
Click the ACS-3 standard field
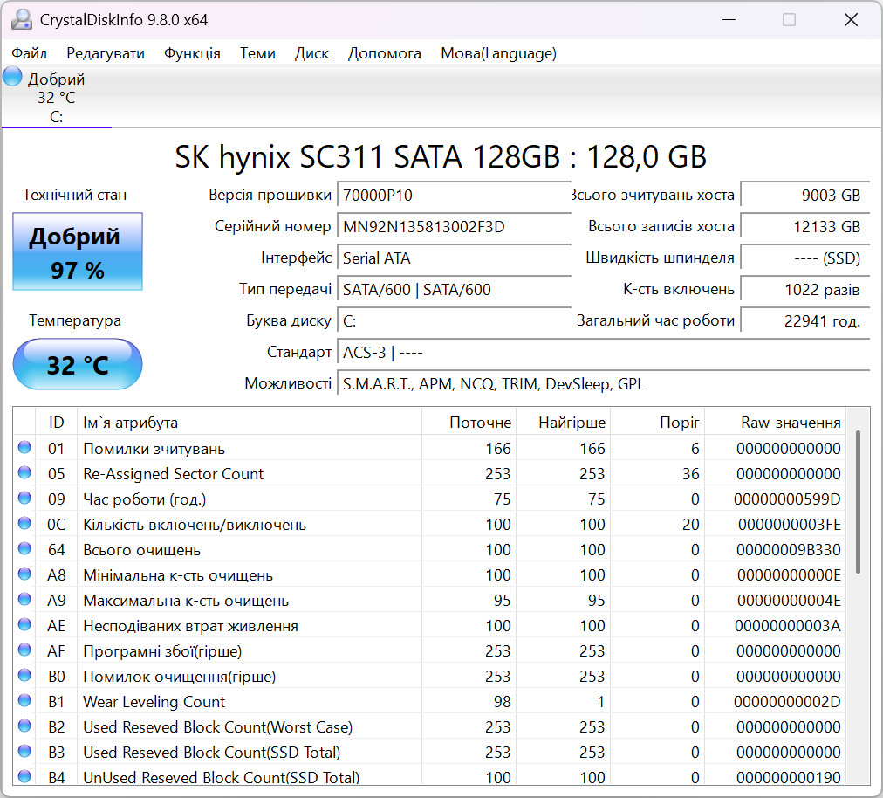click(604, 353)
